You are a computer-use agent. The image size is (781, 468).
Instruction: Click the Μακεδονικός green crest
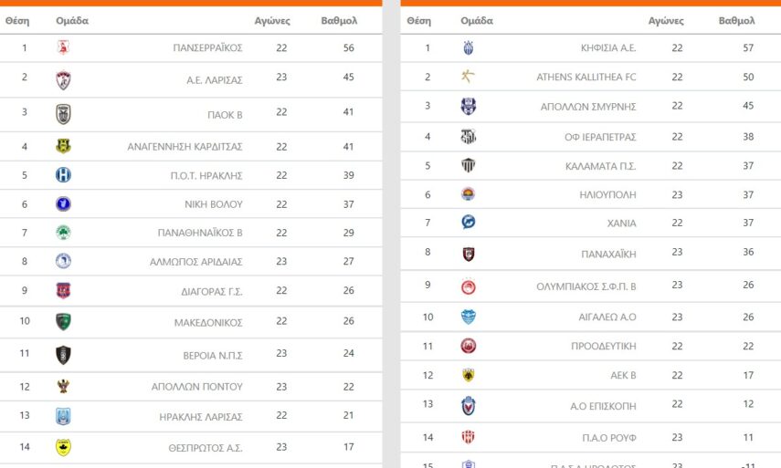tap(63, 322)
